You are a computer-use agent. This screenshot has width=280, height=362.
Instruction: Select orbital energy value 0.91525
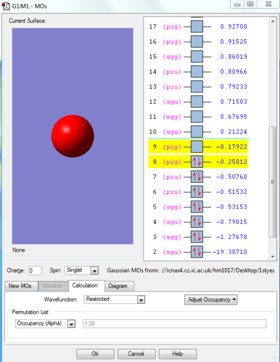[x=234, y=42]
